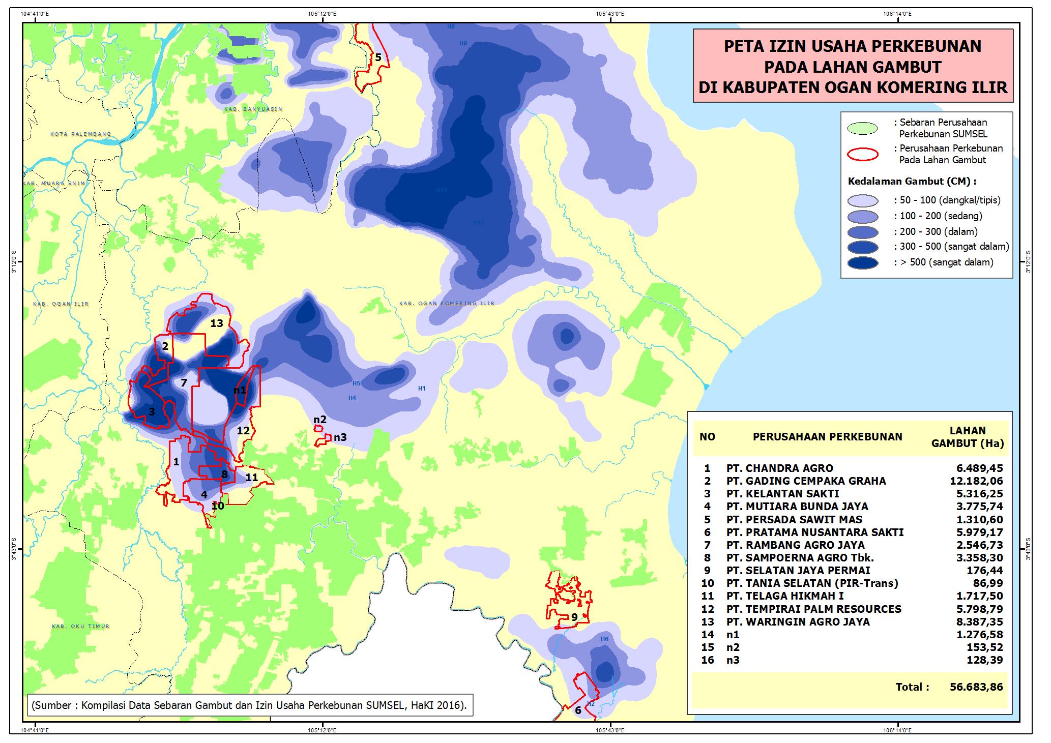1051x743 pixels.
Task: Click the > 500 sangat dalam swatch
Action: pos(863,262)
